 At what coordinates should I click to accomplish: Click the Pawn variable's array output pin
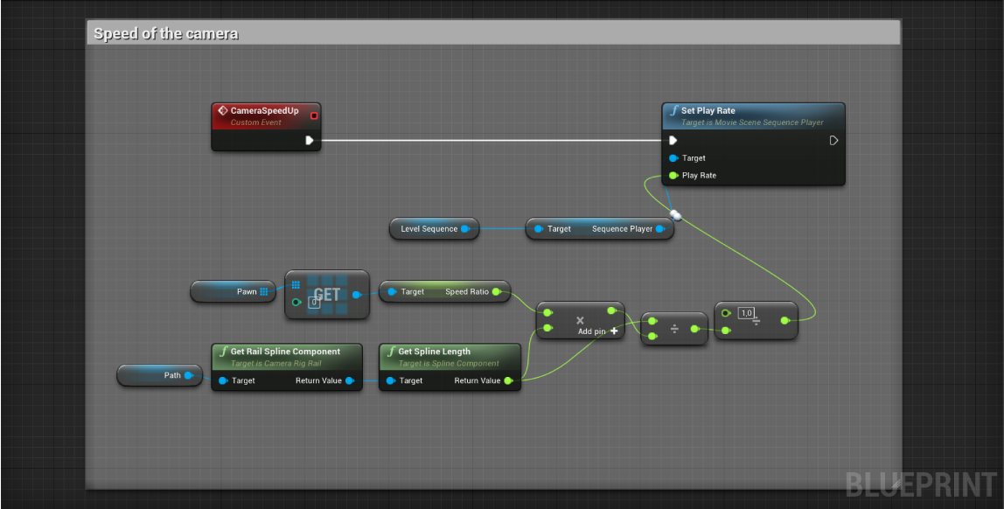coord(264,291)
